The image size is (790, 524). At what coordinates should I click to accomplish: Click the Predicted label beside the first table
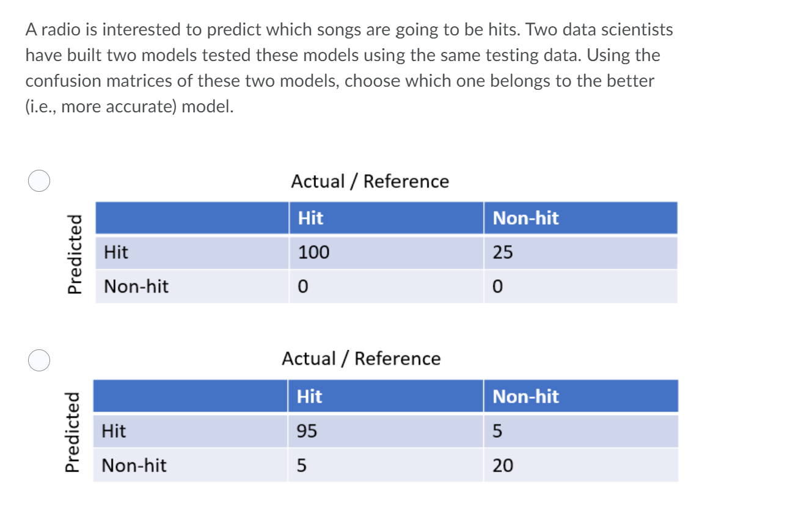[75, 253]
